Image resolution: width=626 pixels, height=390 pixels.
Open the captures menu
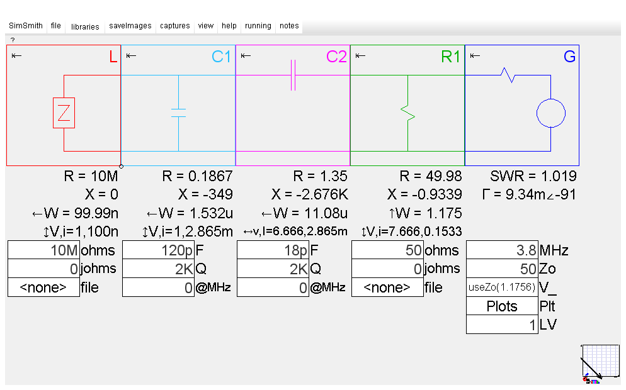click(x=175, y=26)
